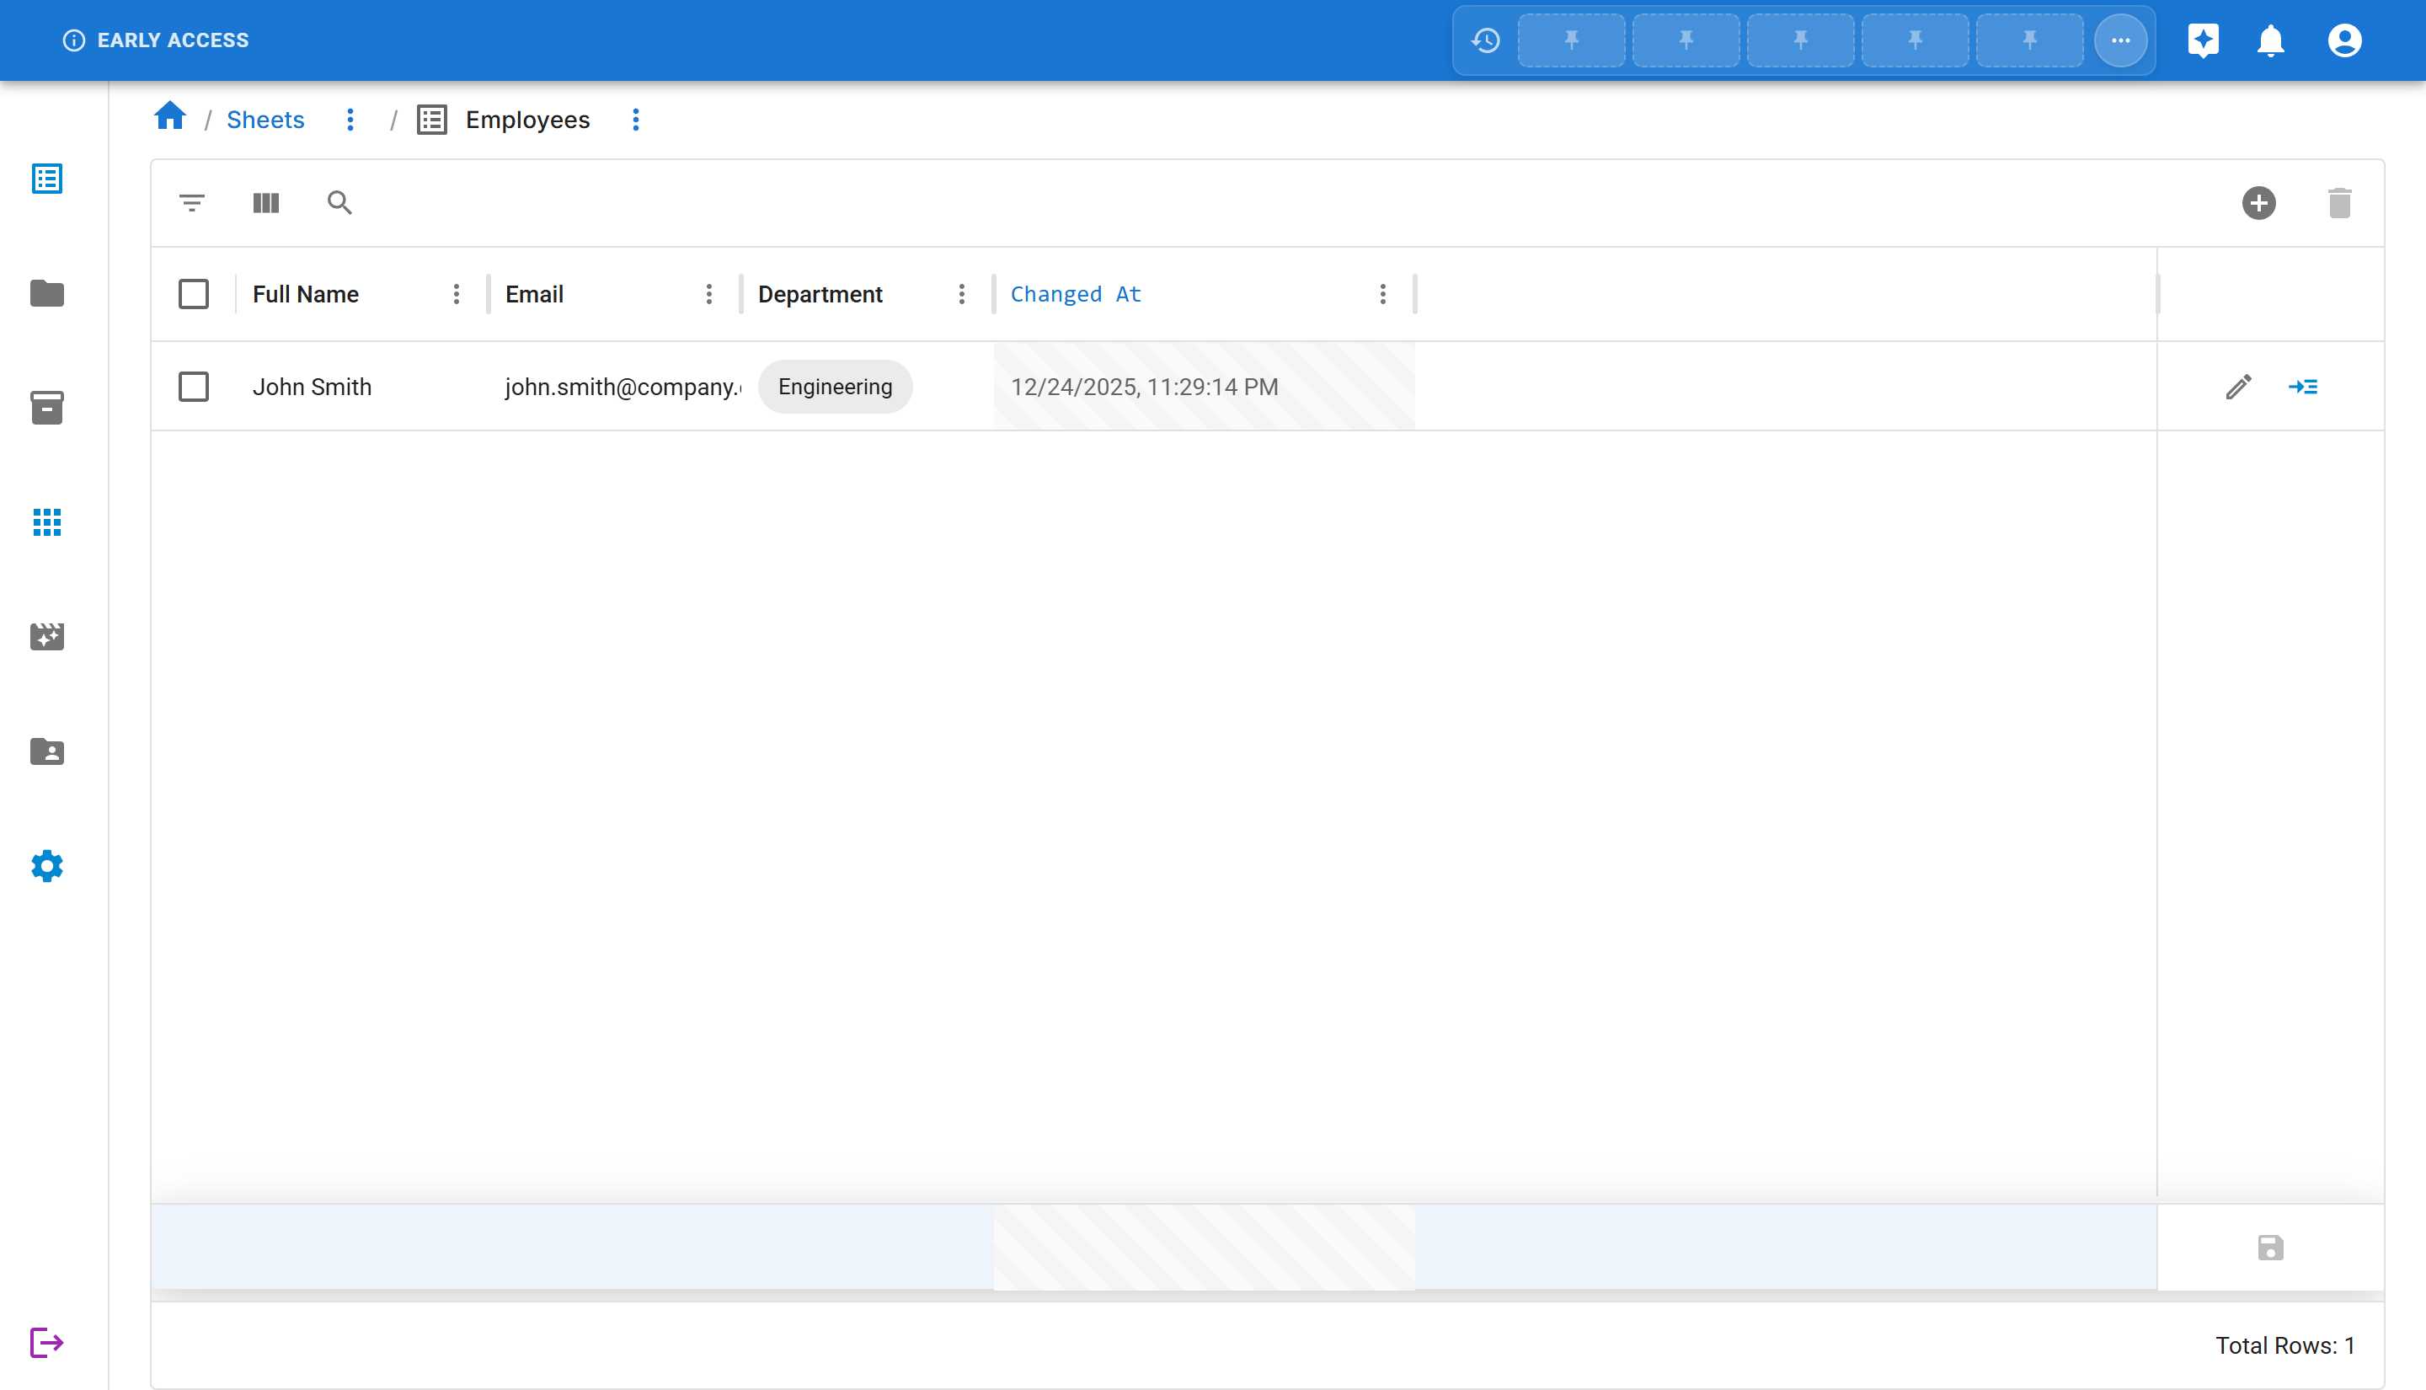The width and height of the screenshot is (2426, 1390).
Task: Open settings gear in sidebar
Action: [47, 866]
